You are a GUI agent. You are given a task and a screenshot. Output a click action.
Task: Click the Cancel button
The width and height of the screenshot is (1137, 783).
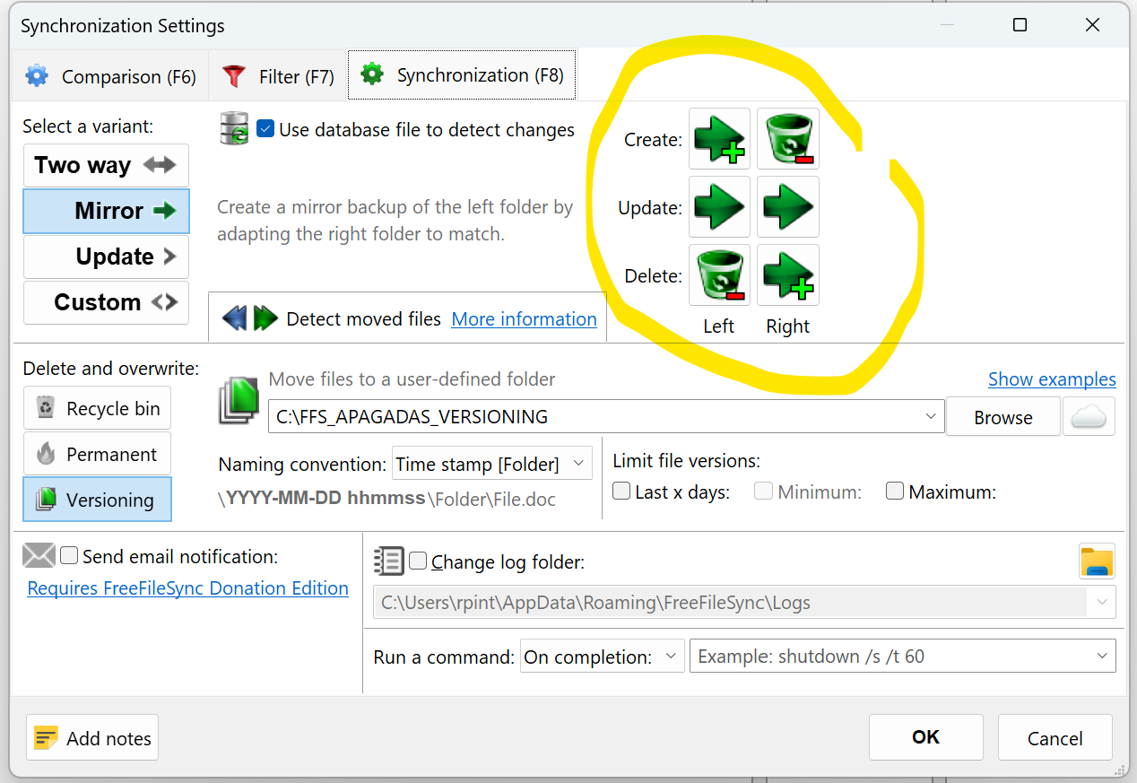click(x=1055, y=737)
